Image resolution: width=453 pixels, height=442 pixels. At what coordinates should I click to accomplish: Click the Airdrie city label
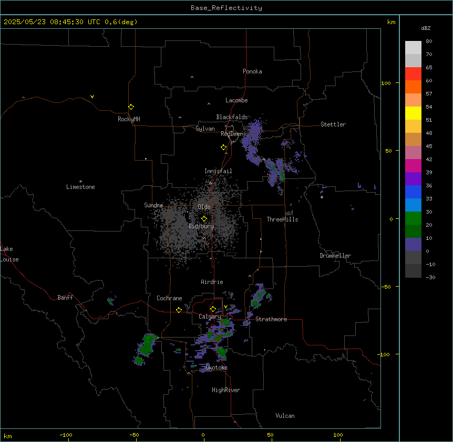[212, 282]
